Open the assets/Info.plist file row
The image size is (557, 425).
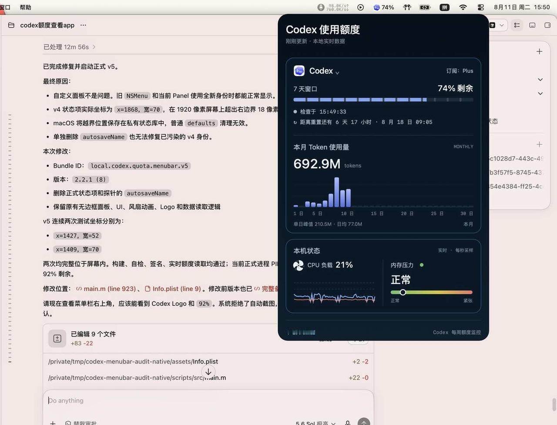click(x=208, y=361)
